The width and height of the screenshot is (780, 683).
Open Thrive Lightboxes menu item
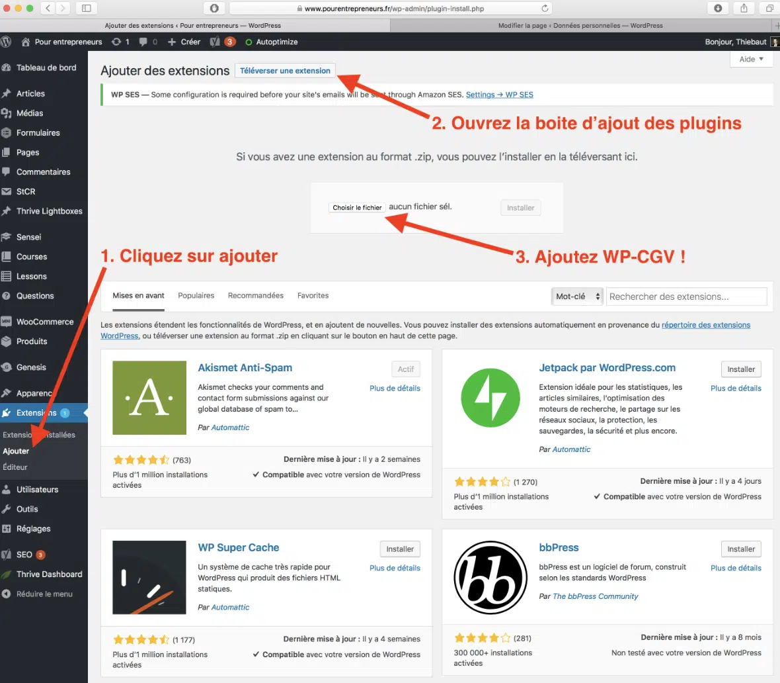[44, 211]
